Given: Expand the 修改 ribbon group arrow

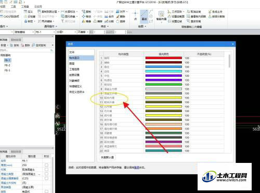Looking at the screenshot, I should 108,26.
